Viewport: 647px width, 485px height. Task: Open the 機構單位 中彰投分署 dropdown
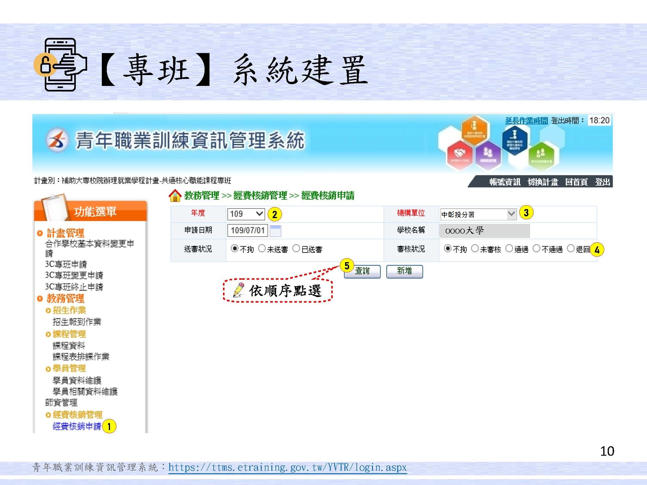(478, 214)
